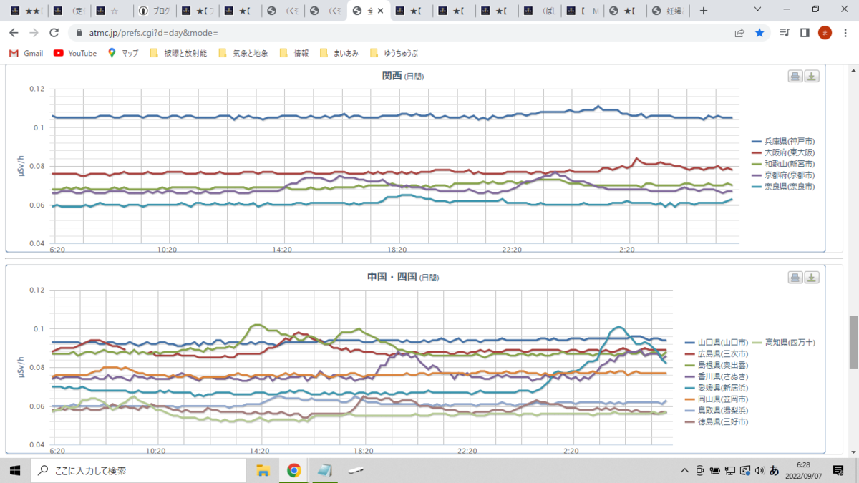Screen dimensions: 859x483
Task: Download the 中国・四国 chart image
Action: click(812, 278)
